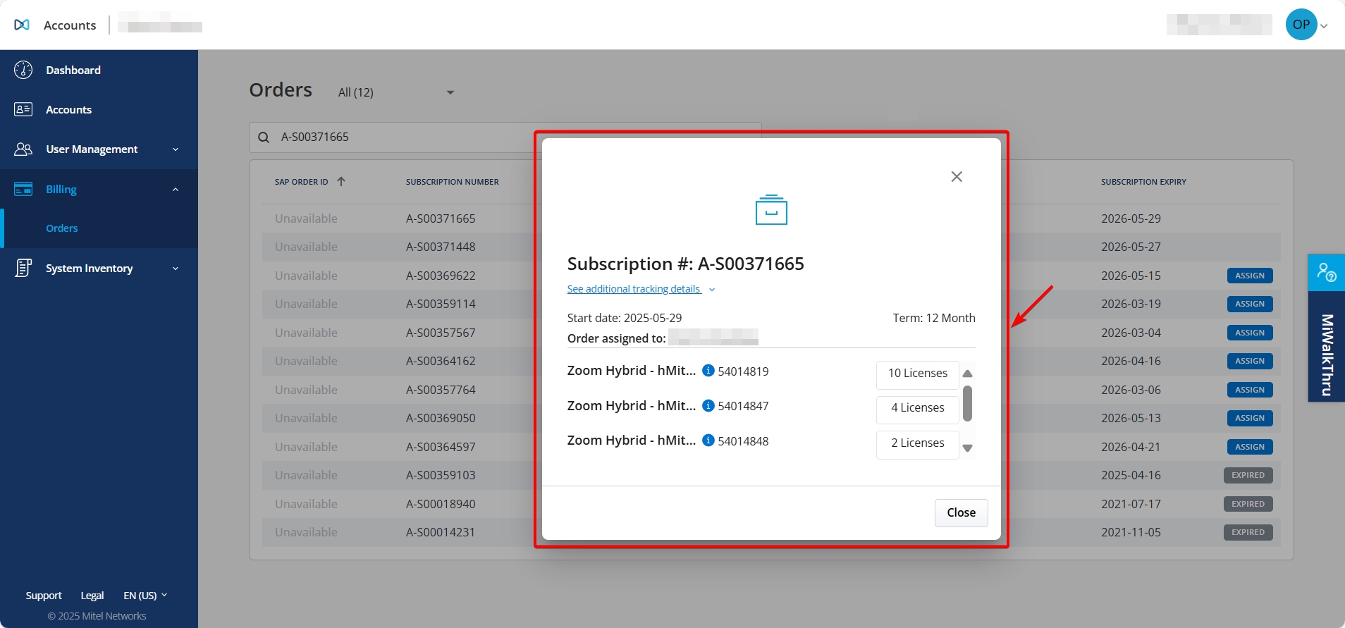1345x628 pixels.
Task: Close the dialog with the X icon
Action: pyautogui.click(x=957, y=176)
